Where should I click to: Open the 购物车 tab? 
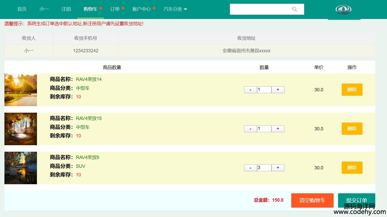click(91, 9)
